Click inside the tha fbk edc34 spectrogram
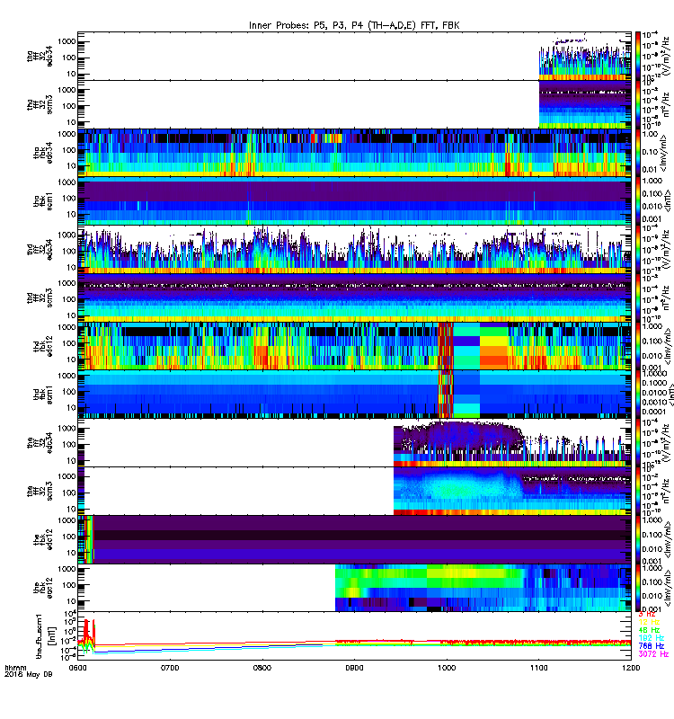The width and height of the screenshot is (674, 719). (354, 153)
